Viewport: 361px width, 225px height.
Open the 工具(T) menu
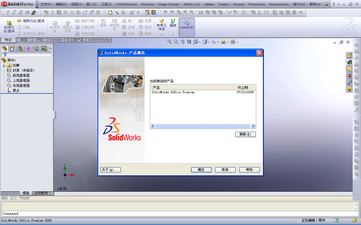(x=106, y=4)
